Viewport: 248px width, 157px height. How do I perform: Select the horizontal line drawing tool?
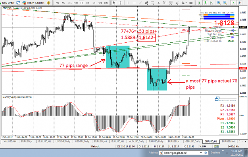click(134, 3)
